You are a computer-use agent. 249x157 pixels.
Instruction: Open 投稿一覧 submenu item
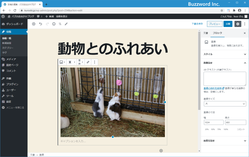tap(7, 38)
